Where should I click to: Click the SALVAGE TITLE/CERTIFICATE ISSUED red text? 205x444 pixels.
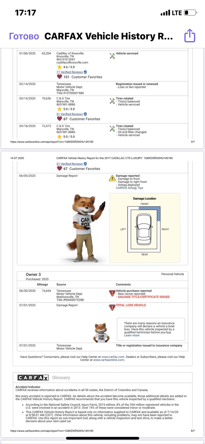pyautogui.click(x=144, y=297)
